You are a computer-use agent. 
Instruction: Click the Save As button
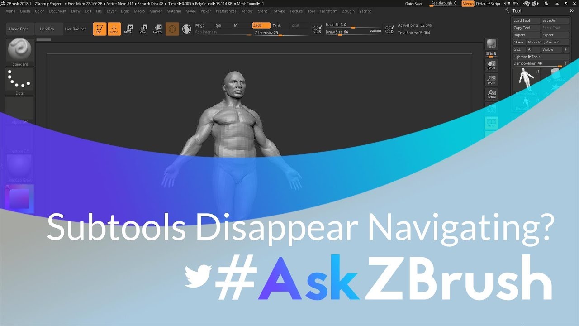coord(555,20)
